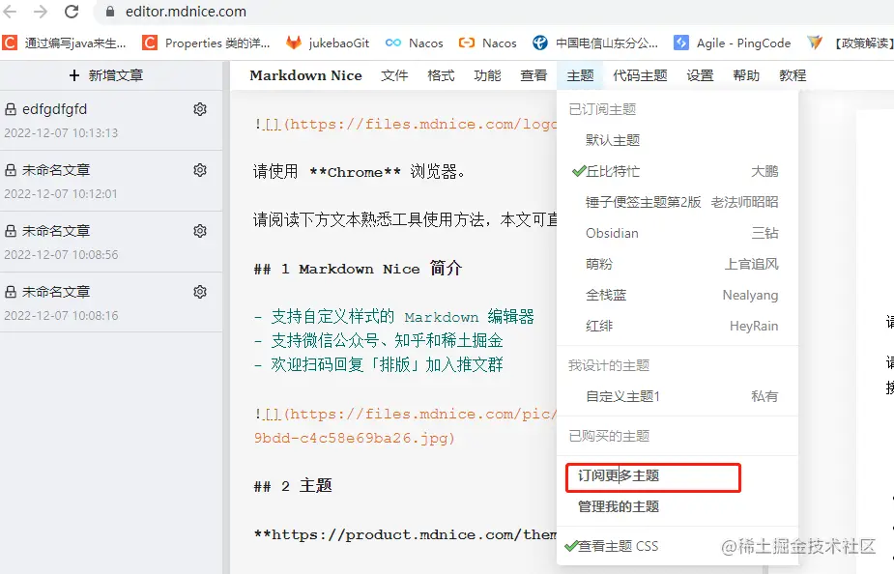This screenshot has height=574, width=894.
Task: Open Properties 类的详 bookmark
Action: [x=206, y=43]
